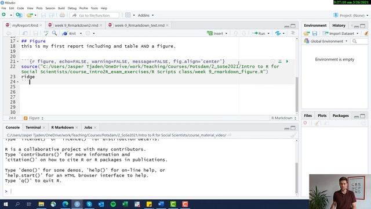Click the New File green plus icon

tap(4, 15)
